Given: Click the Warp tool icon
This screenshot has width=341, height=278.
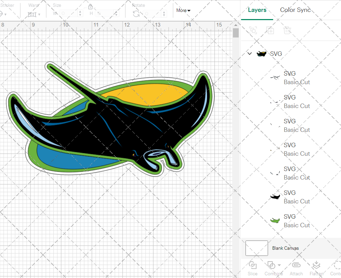Looking at the screenshot, I should [32, 15].
